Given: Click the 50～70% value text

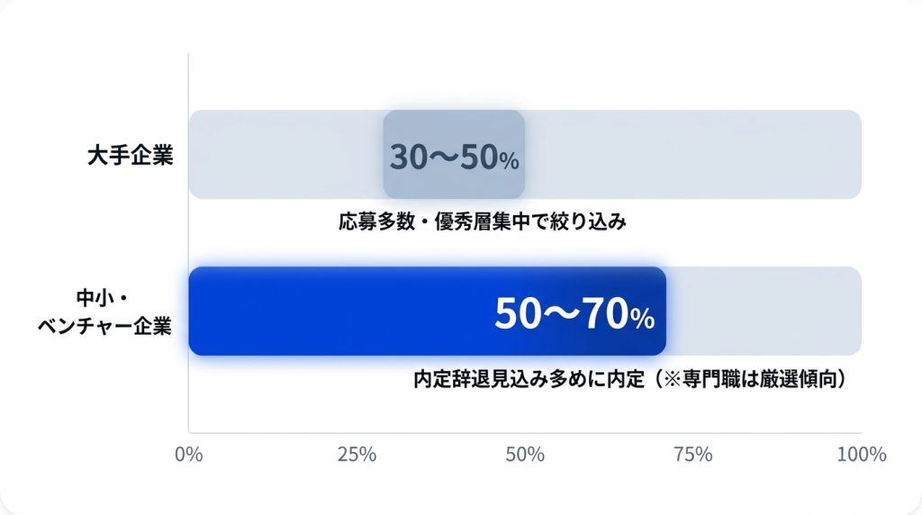Looking at the screenshot, I should pos(574,313).
